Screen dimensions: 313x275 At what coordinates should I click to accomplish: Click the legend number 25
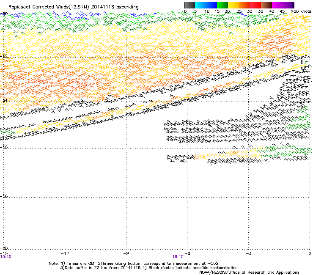coord(239,11)
